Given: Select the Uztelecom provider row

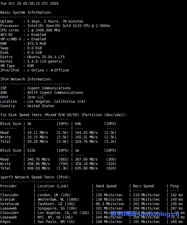Looking at the screenshot, I should 9,204.
